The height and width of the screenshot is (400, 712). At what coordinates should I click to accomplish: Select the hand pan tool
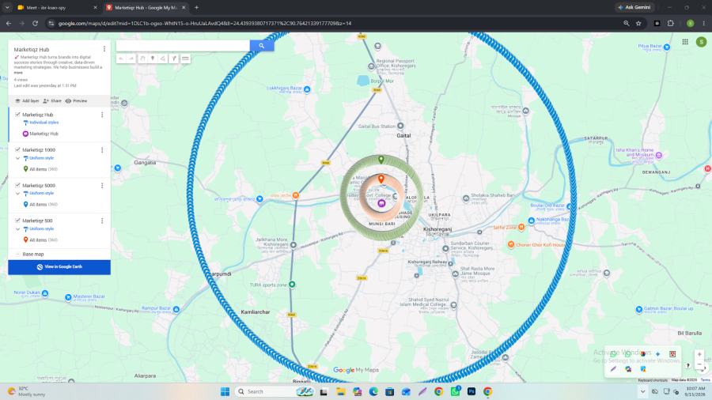[142, 58]
